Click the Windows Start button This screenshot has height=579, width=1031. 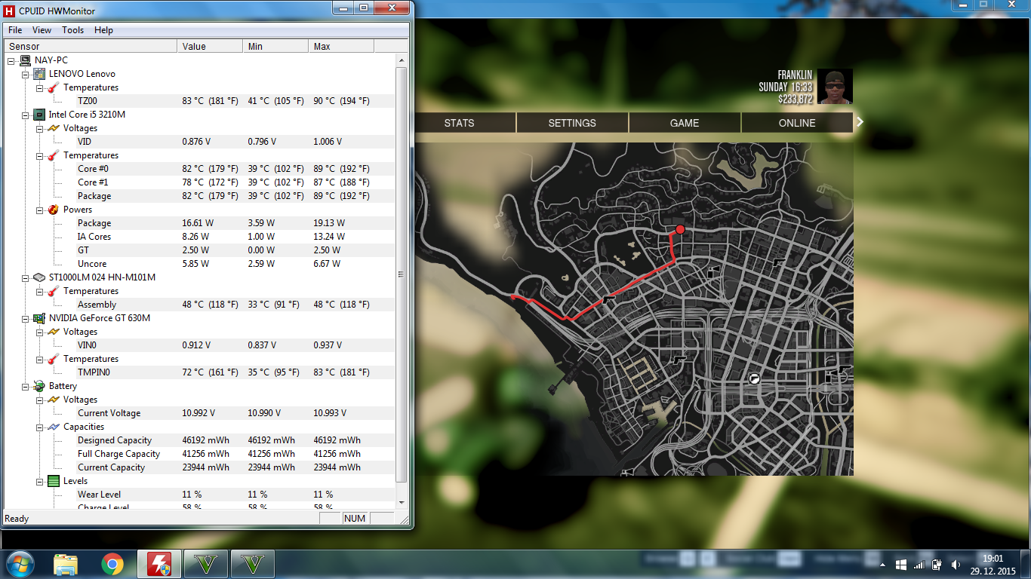tap(19, 564)
